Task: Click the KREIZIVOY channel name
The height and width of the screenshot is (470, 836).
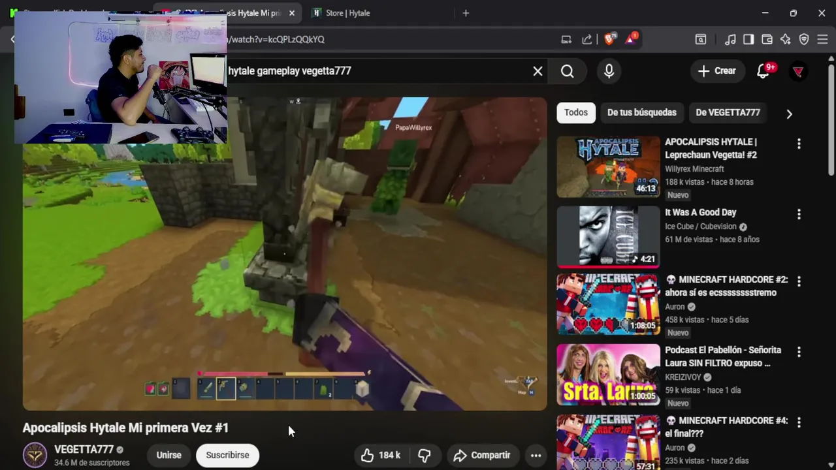Action: pos(683,377)
